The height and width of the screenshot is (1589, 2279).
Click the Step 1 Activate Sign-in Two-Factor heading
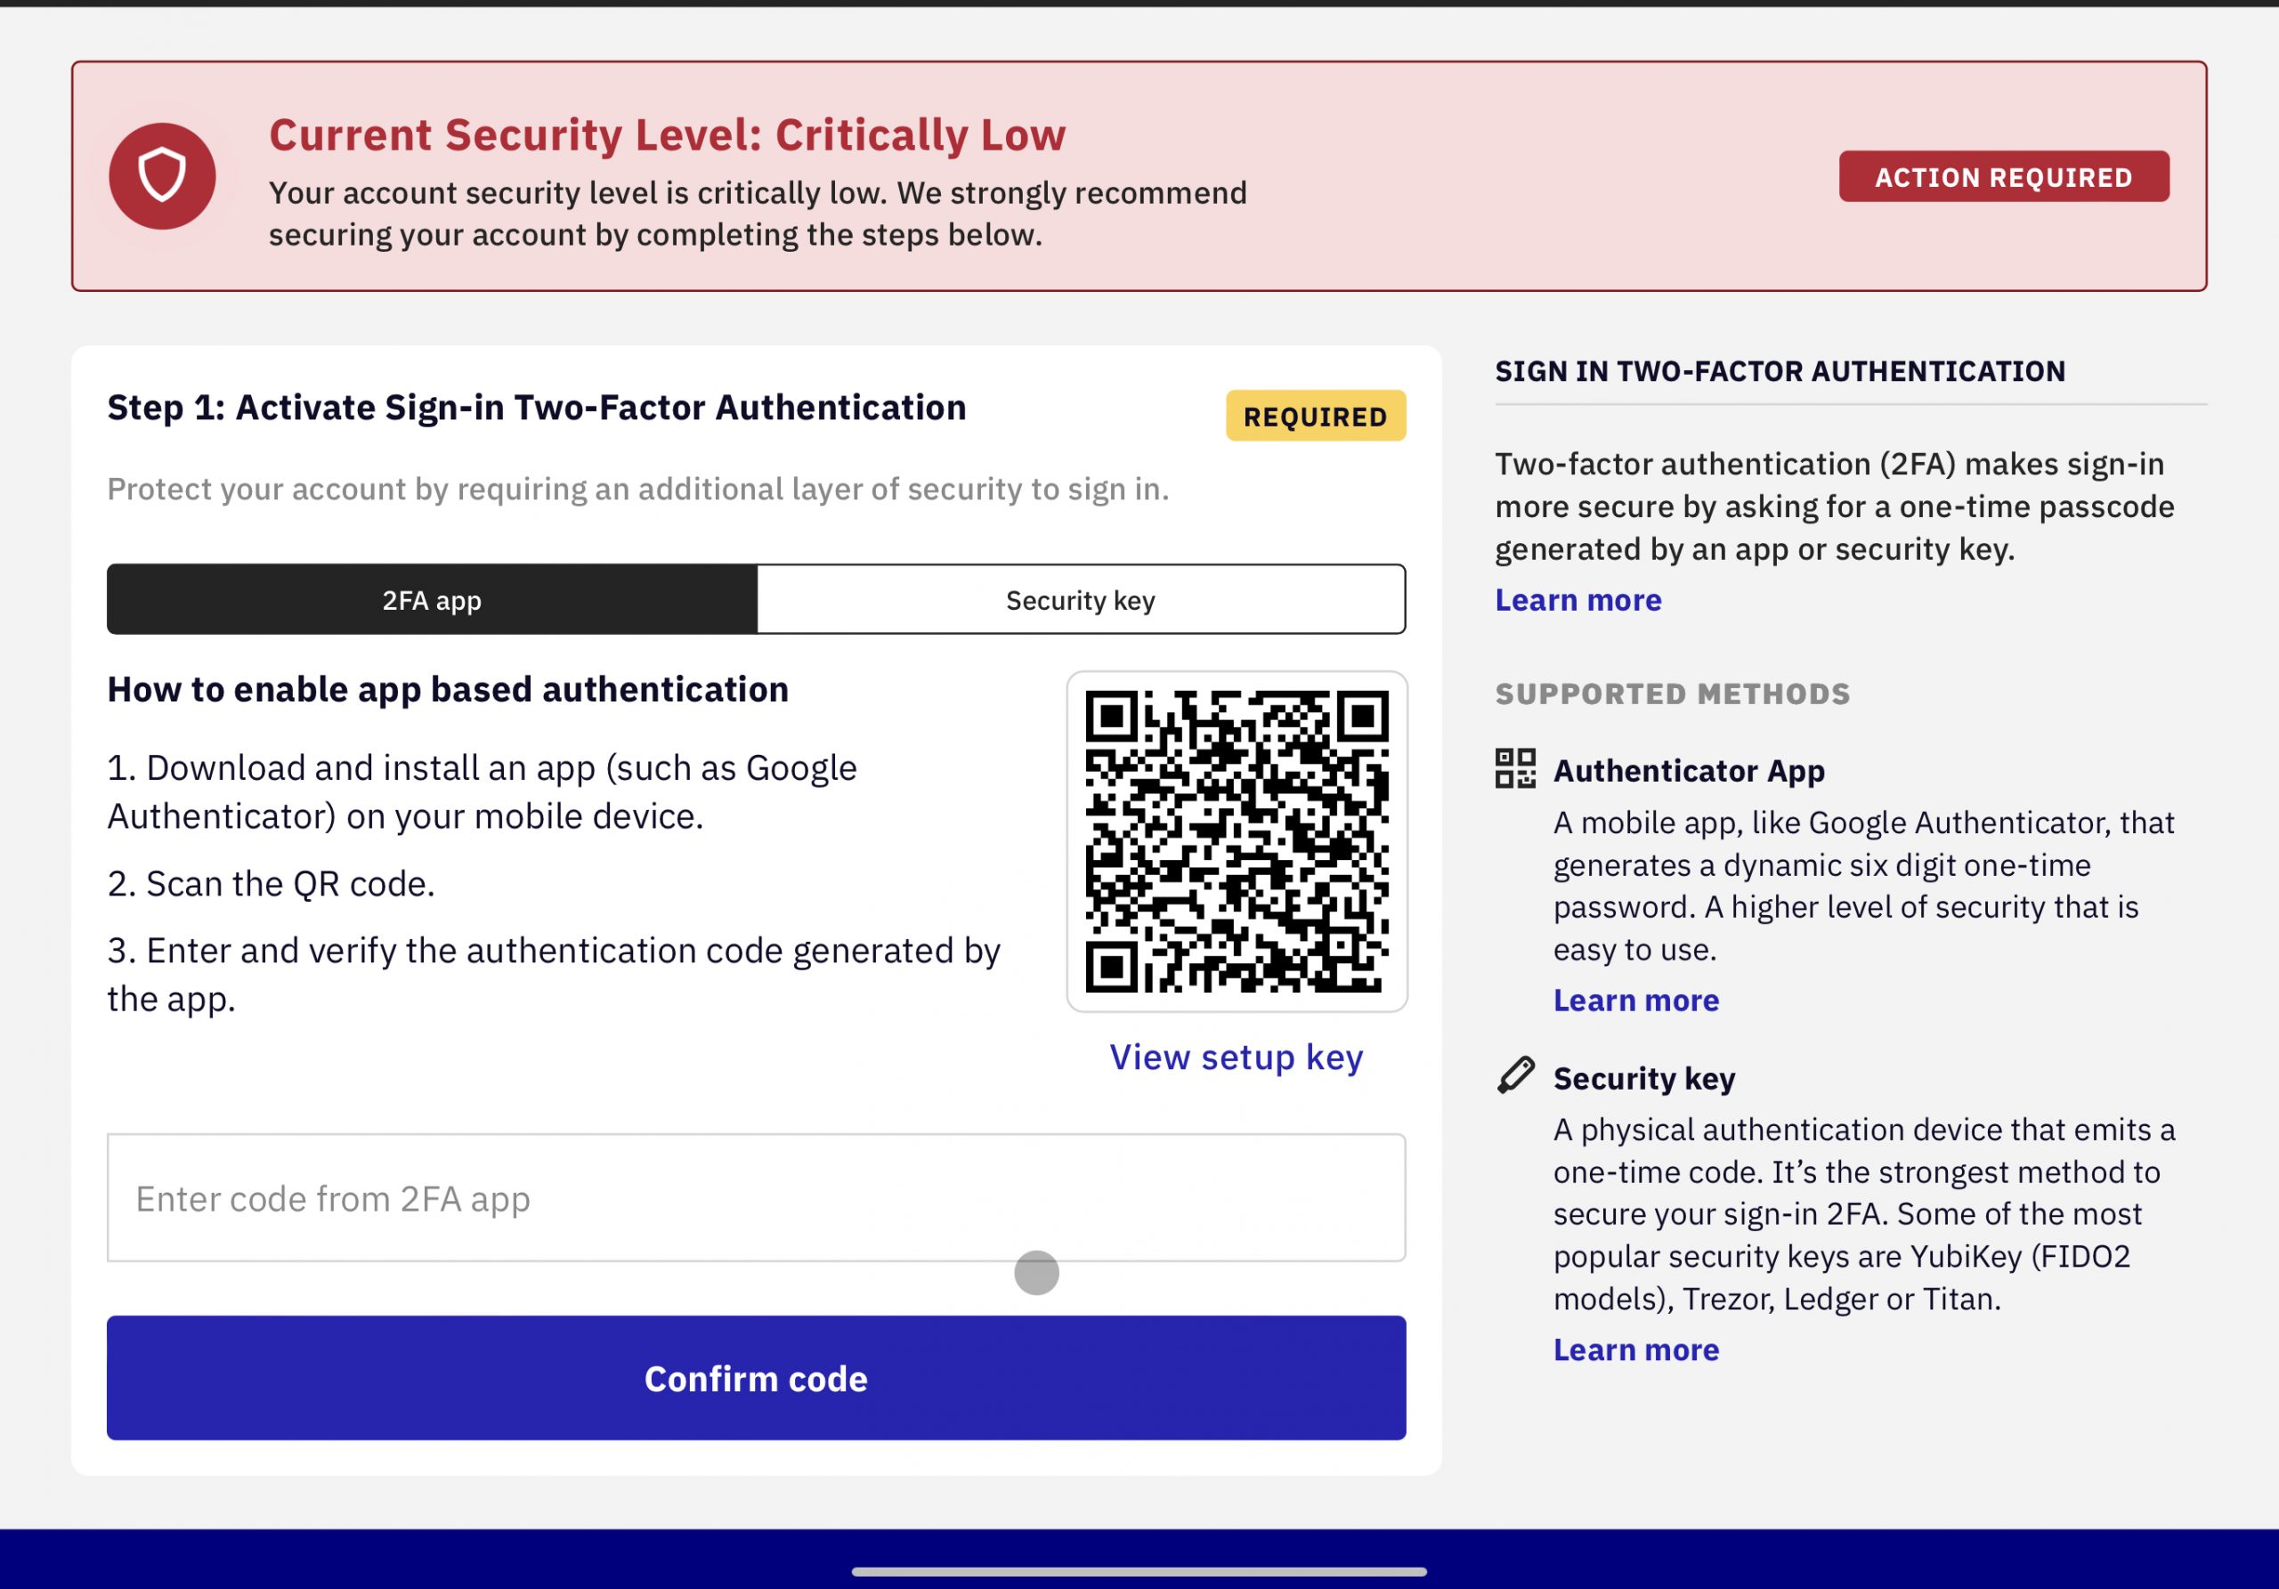(x=537, y=407)
